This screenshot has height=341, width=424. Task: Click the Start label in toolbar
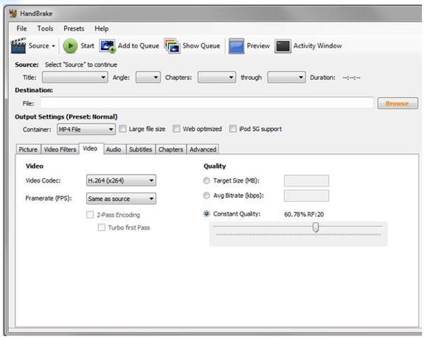pos(88,46)
